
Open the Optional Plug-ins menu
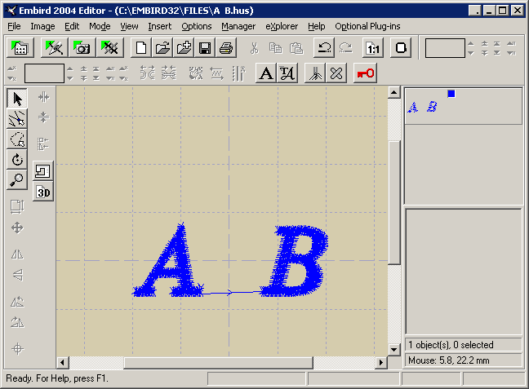tap(367, 26)
